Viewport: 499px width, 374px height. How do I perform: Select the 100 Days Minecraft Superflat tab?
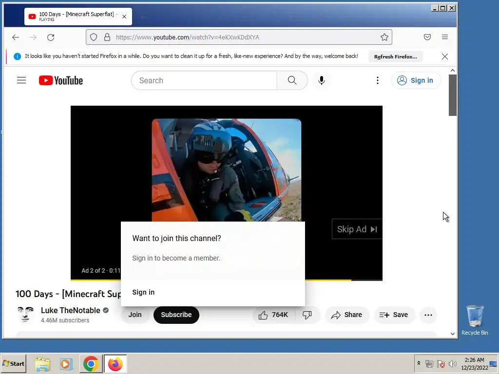pos(78,17)
